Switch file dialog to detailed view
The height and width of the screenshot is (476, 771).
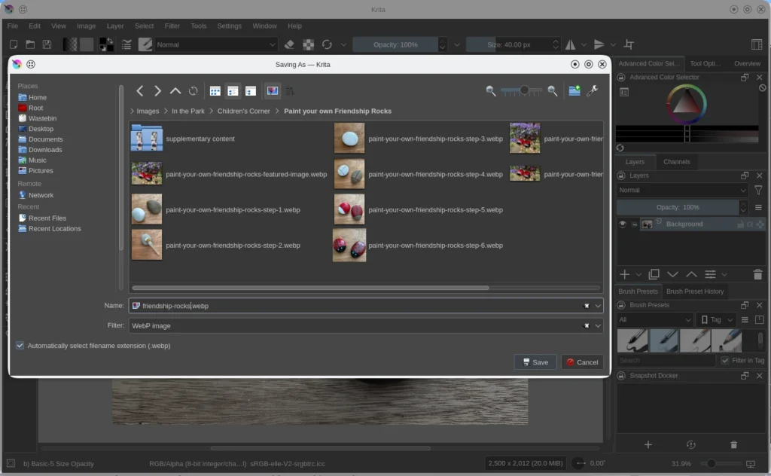click(x=251, y=91)
